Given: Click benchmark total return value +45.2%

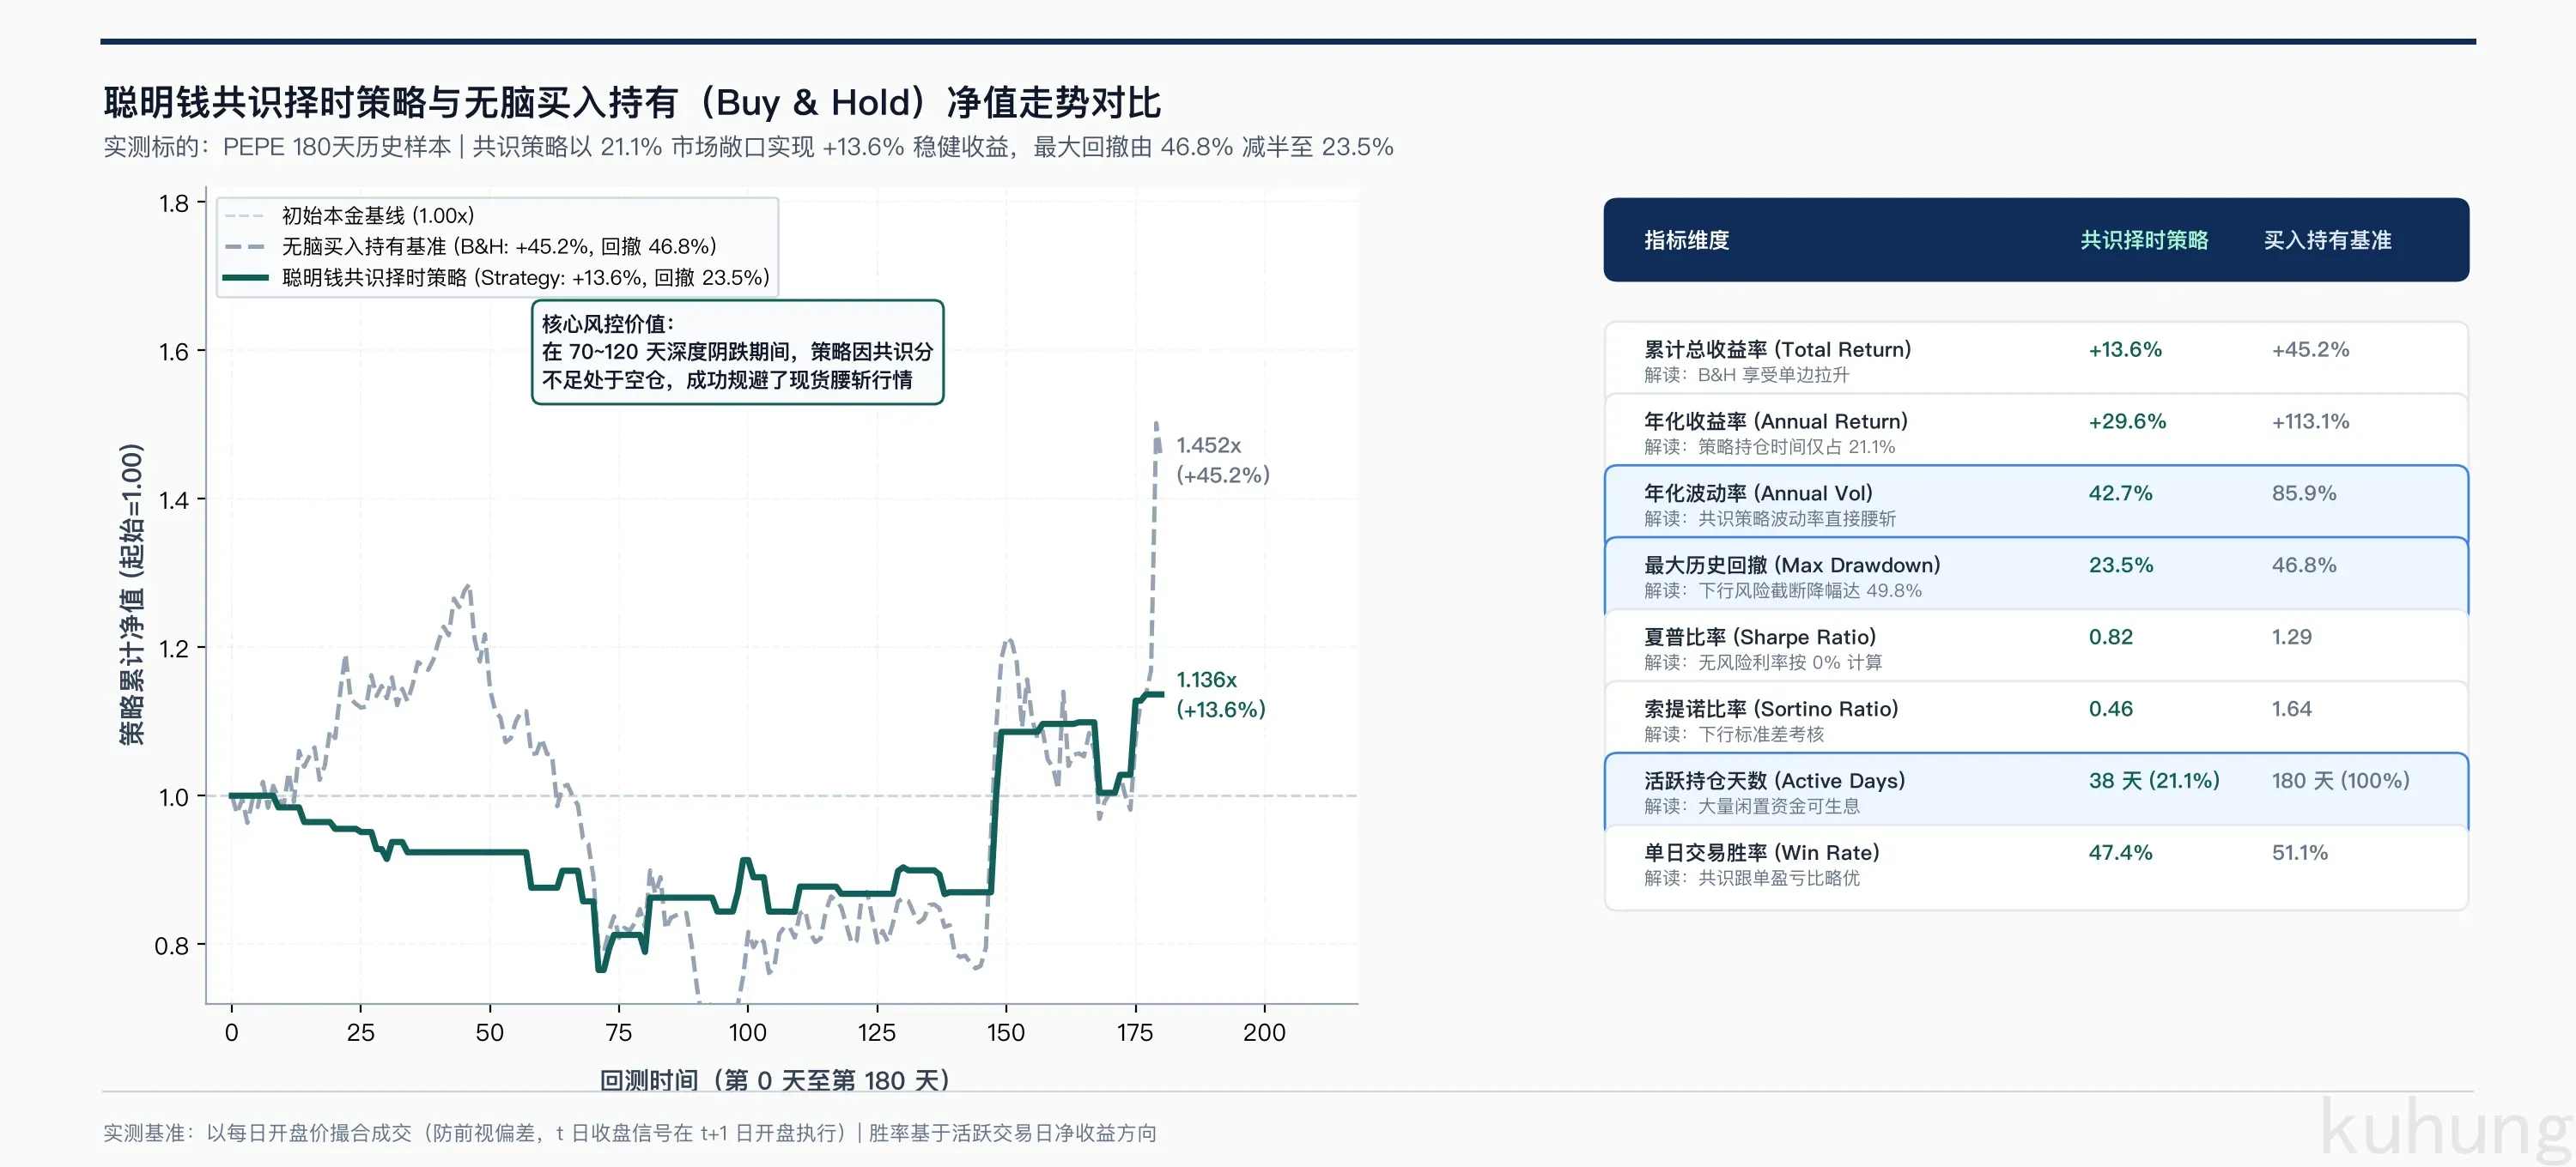Looking at the screenshot, I should tap(2310, 350).
